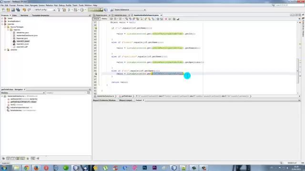Viewport: 305px width, 171px height.
Task: Open the default config dropdown
Action: 45,9
